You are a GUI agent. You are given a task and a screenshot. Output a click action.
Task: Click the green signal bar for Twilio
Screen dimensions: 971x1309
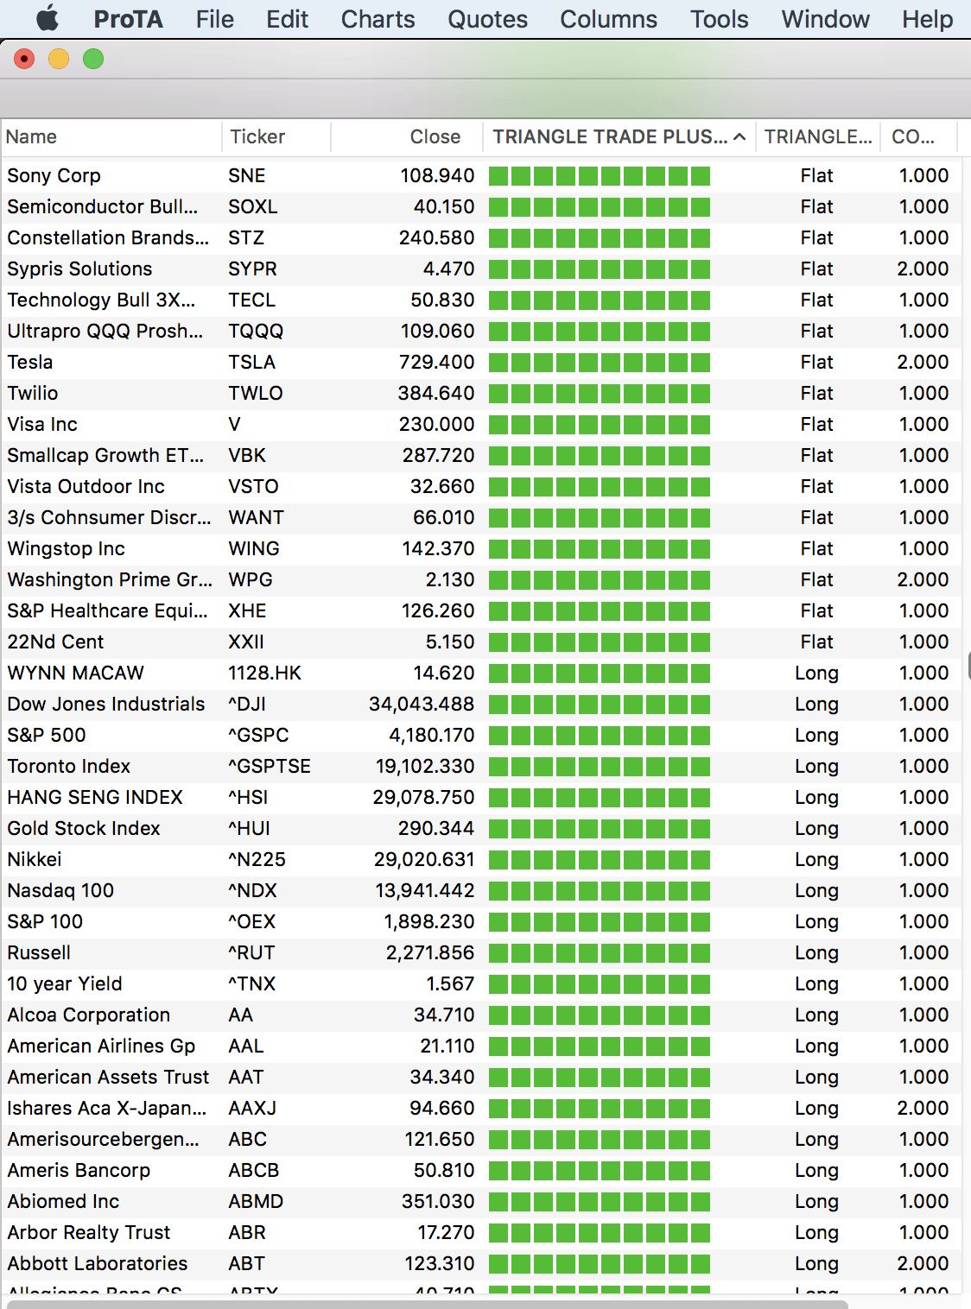pos(600,394)
